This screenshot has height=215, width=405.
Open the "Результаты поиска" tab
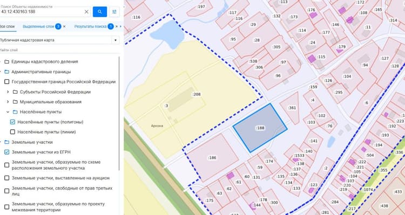tap(90, 26)
